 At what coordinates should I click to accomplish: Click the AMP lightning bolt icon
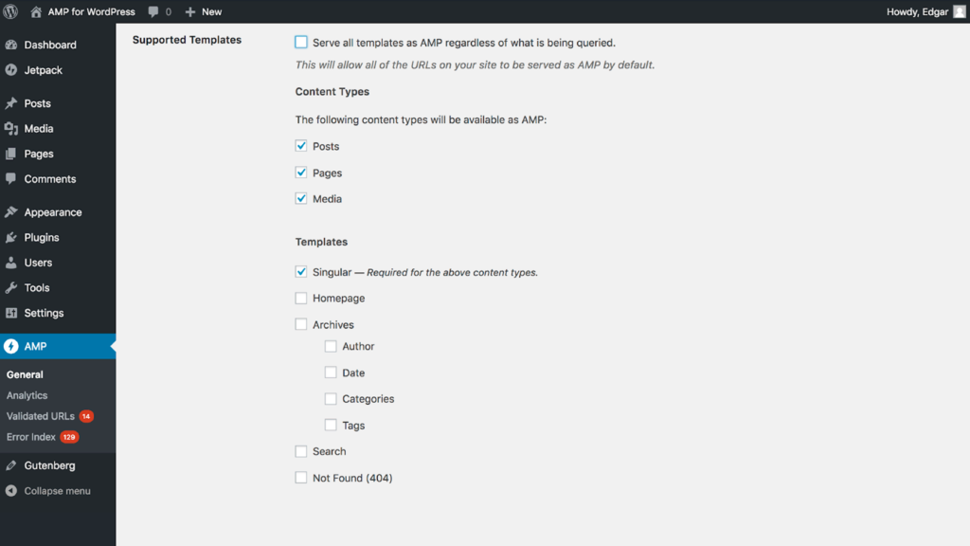(11, 346)
